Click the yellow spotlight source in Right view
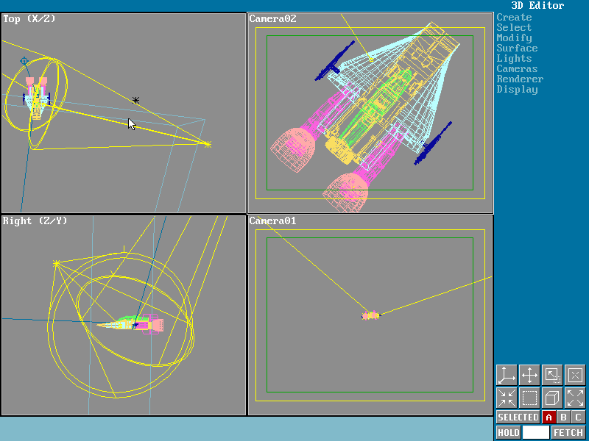The height and width of the screenshot is (441, 589). pos(56,264)
